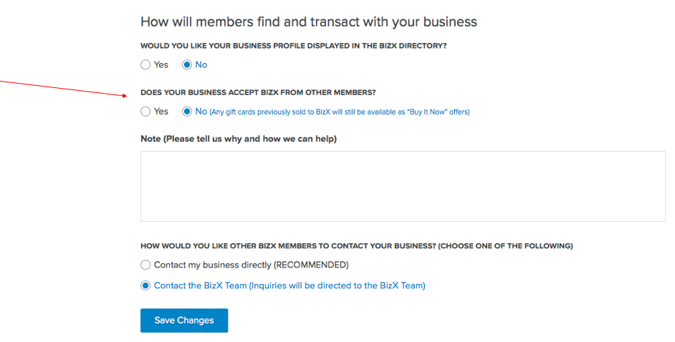Viewport: 675px width, 342px height.
Task: Click the 'Inquiries will be directed' label text
Action: (337, 285)
